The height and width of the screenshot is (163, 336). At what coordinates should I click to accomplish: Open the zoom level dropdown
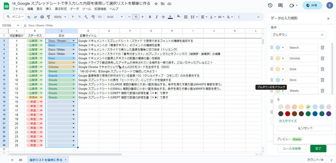(x=60, y=17)
